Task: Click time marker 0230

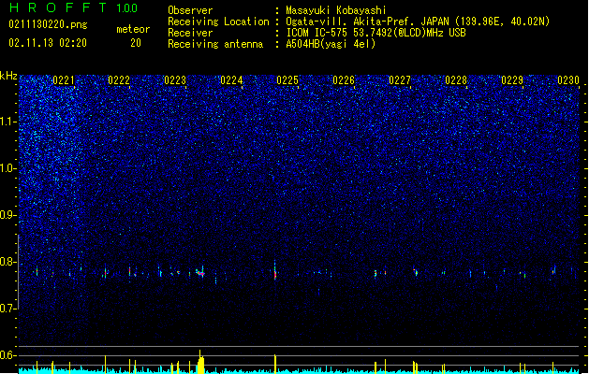Action: (x=568, y=80)
